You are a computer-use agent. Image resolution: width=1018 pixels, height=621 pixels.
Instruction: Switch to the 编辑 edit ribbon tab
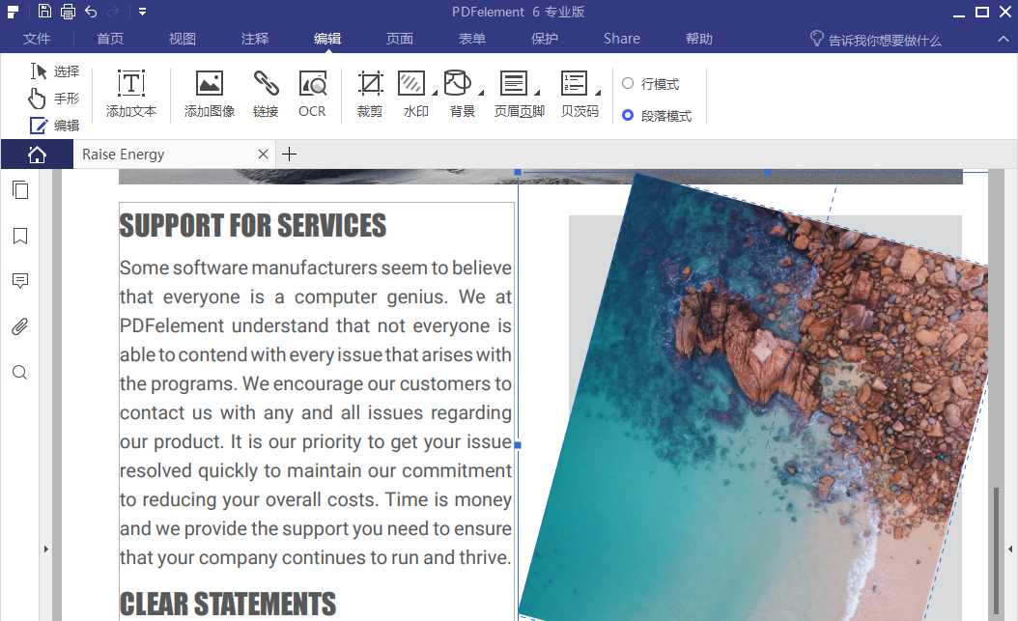point(327,39)
